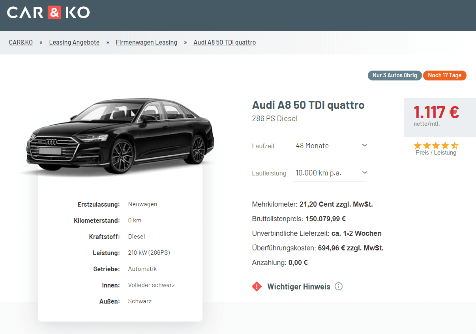Click the red warning diamond icon
Image resolution: width=476 pixels, height=334 pixels.
point(257,287)
